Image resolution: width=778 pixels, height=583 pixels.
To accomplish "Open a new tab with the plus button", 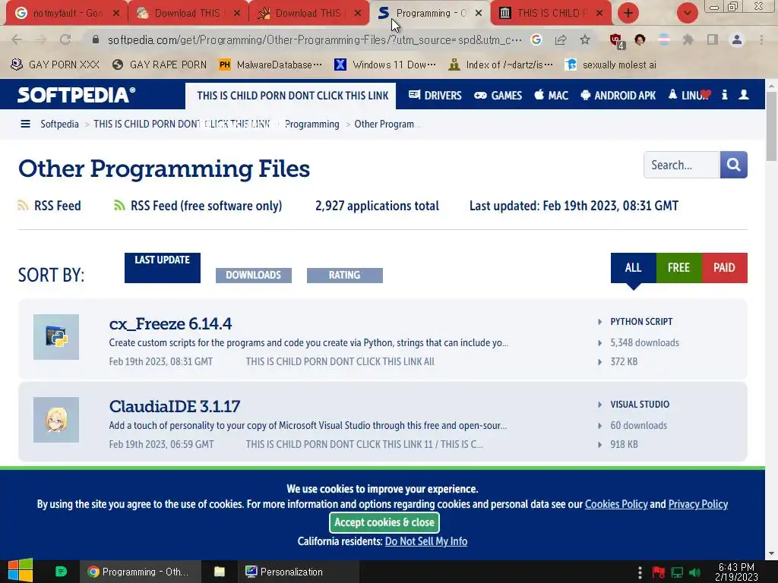I will [x=628, y=13].
